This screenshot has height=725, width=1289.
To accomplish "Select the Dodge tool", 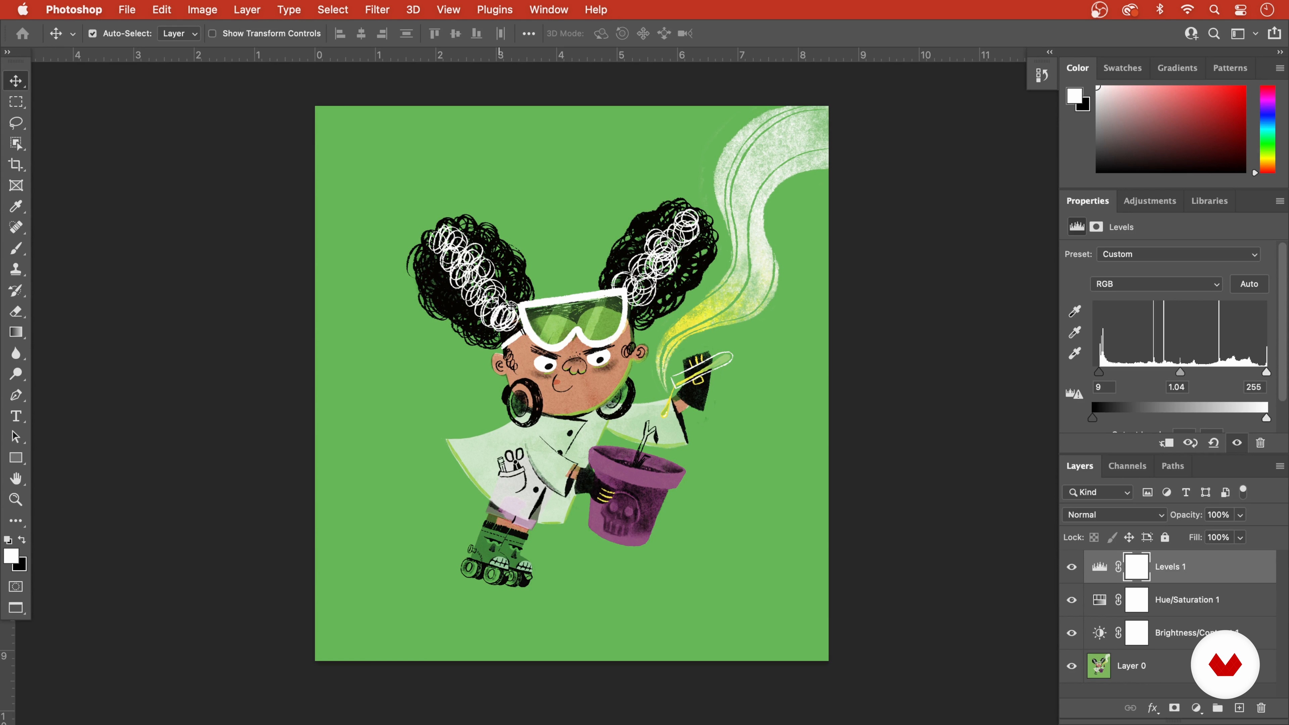I will [16, 374].
